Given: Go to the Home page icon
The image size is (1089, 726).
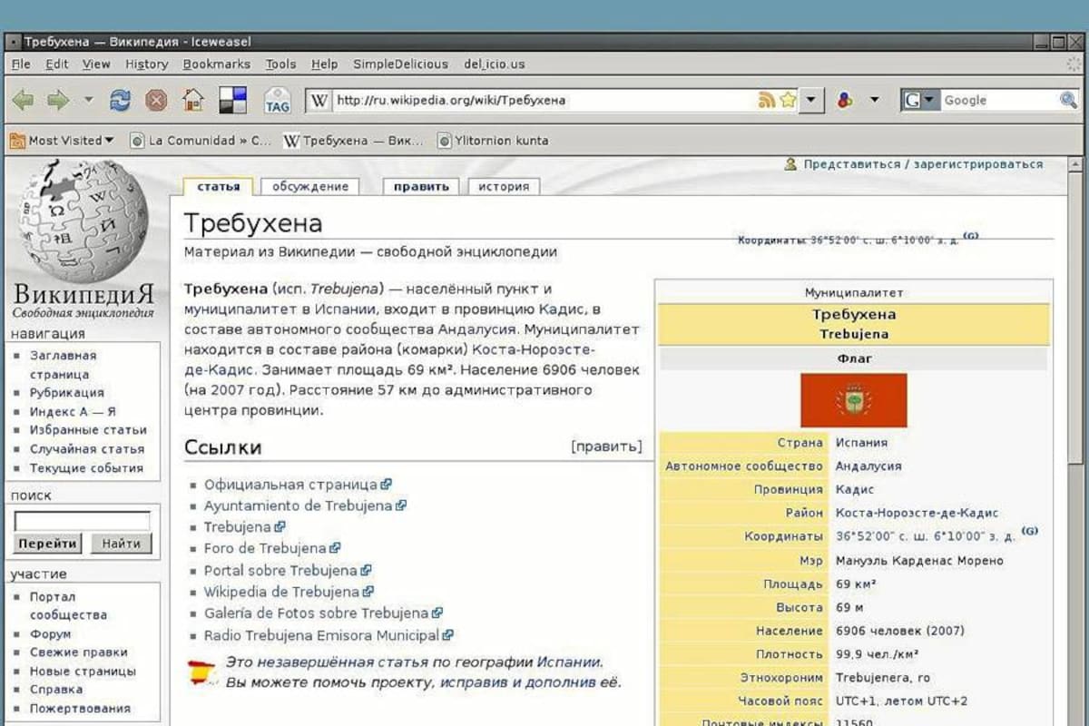Looking at the screenshot, I should [x=192, y=100].
